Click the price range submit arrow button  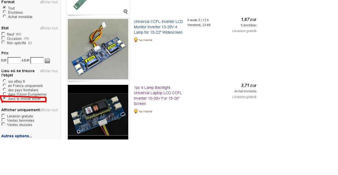(x=47, y=61)
